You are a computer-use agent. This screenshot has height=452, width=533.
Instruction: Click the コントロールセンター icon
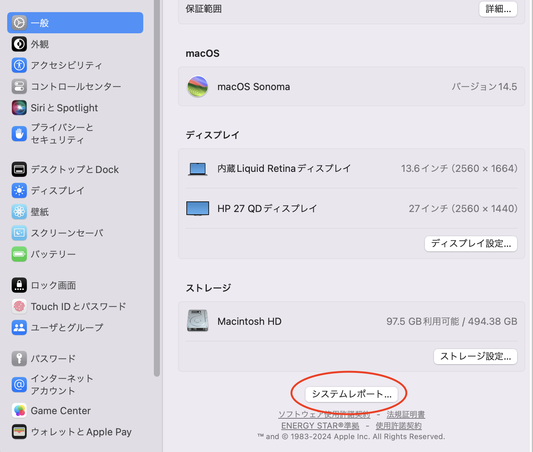click(19, 86)
